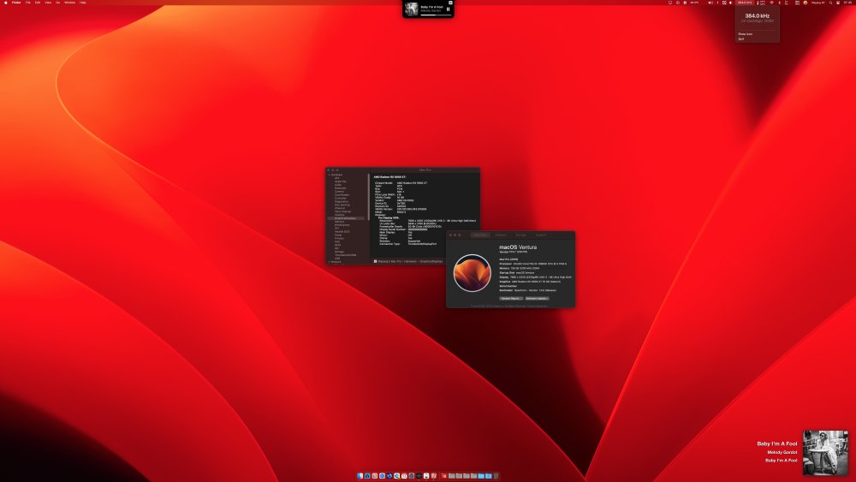The height and width of the screenshot is (482, 856).
Task: Select Diagnostics in hardware sidebar
Action: click(x=342, y=201)
